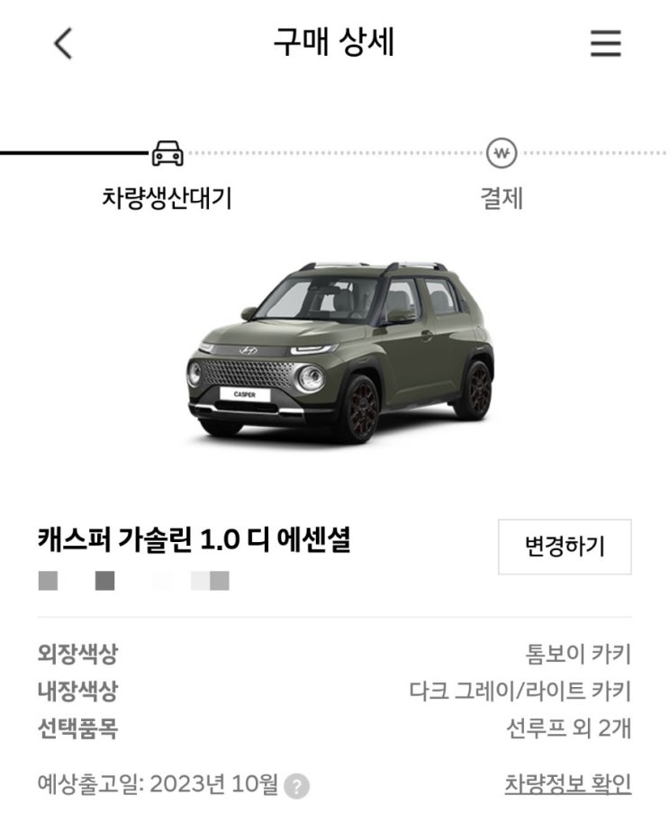Click the Casper car image
Screen dimensions: 669x832
[x=339, y=352]
